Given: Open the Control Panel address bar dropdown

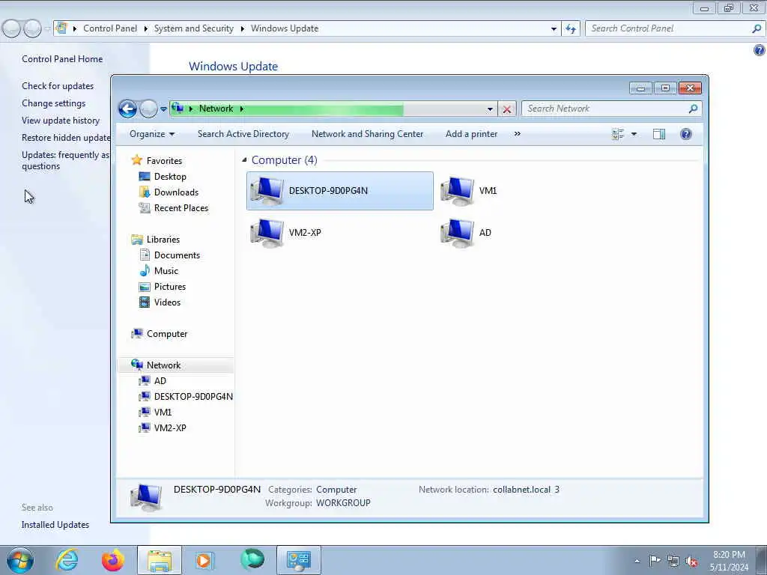Looking at the screenshot, I should 554,29.
